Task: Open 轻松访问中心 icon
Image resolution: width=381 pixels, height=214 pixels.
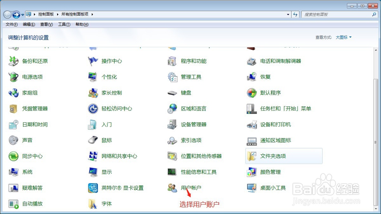Action: (93, 109)
